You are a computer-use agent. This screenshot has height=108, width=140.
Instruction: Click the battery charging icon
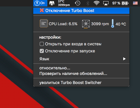pyautogui.click(x=125, y=3)
